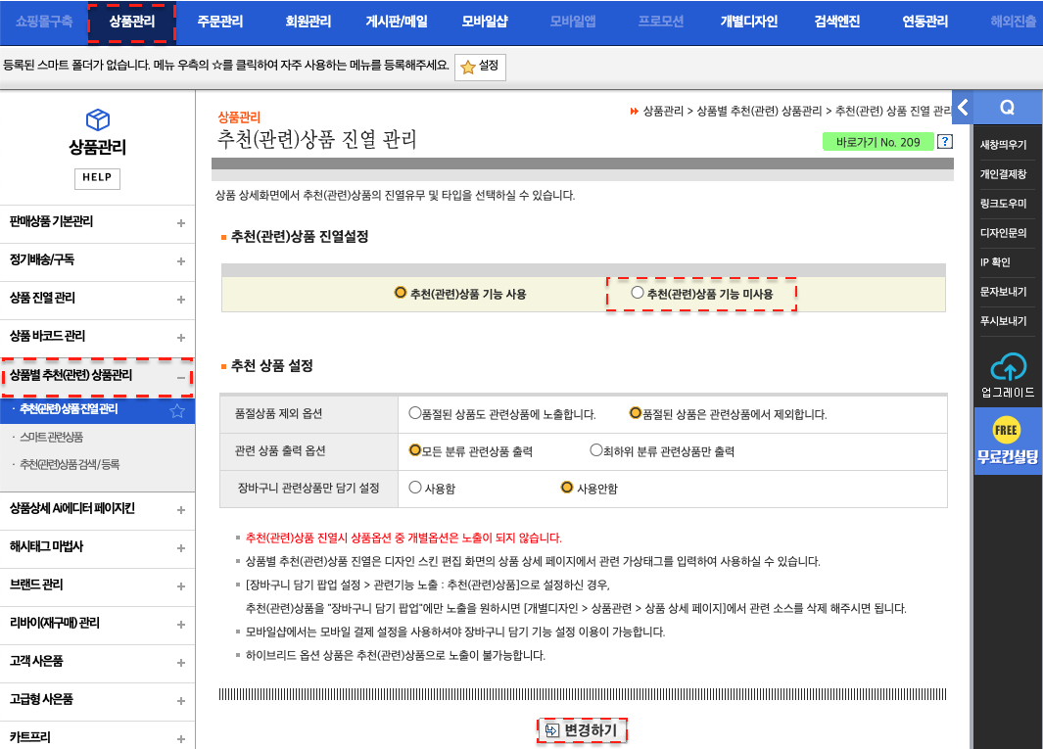Open the 스마트 관련상품 submenu item
Image resolution: width=1043 pixels, height=749 pixels.
[51, 437]
